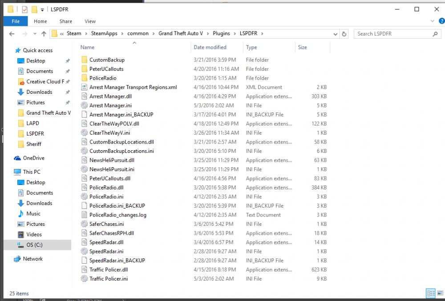445x301 pixels.
Task: Click Properties icon in quick access toolbar
Action: click(x=24, y=10)
